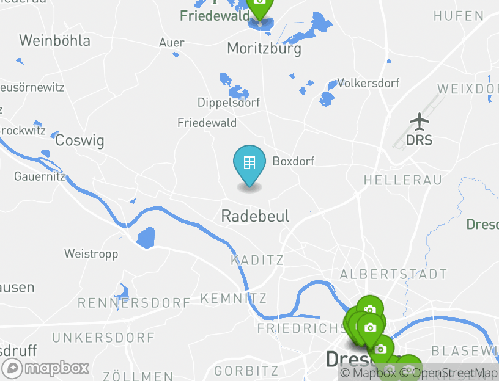Click the DRS airport airplane icon
Screen dimensions: 499x381
[x=420, y=122]
